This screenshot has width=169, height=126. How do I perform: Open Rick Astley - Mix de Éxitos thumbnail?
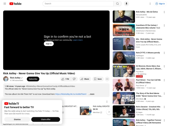click(x=124, y=16)
